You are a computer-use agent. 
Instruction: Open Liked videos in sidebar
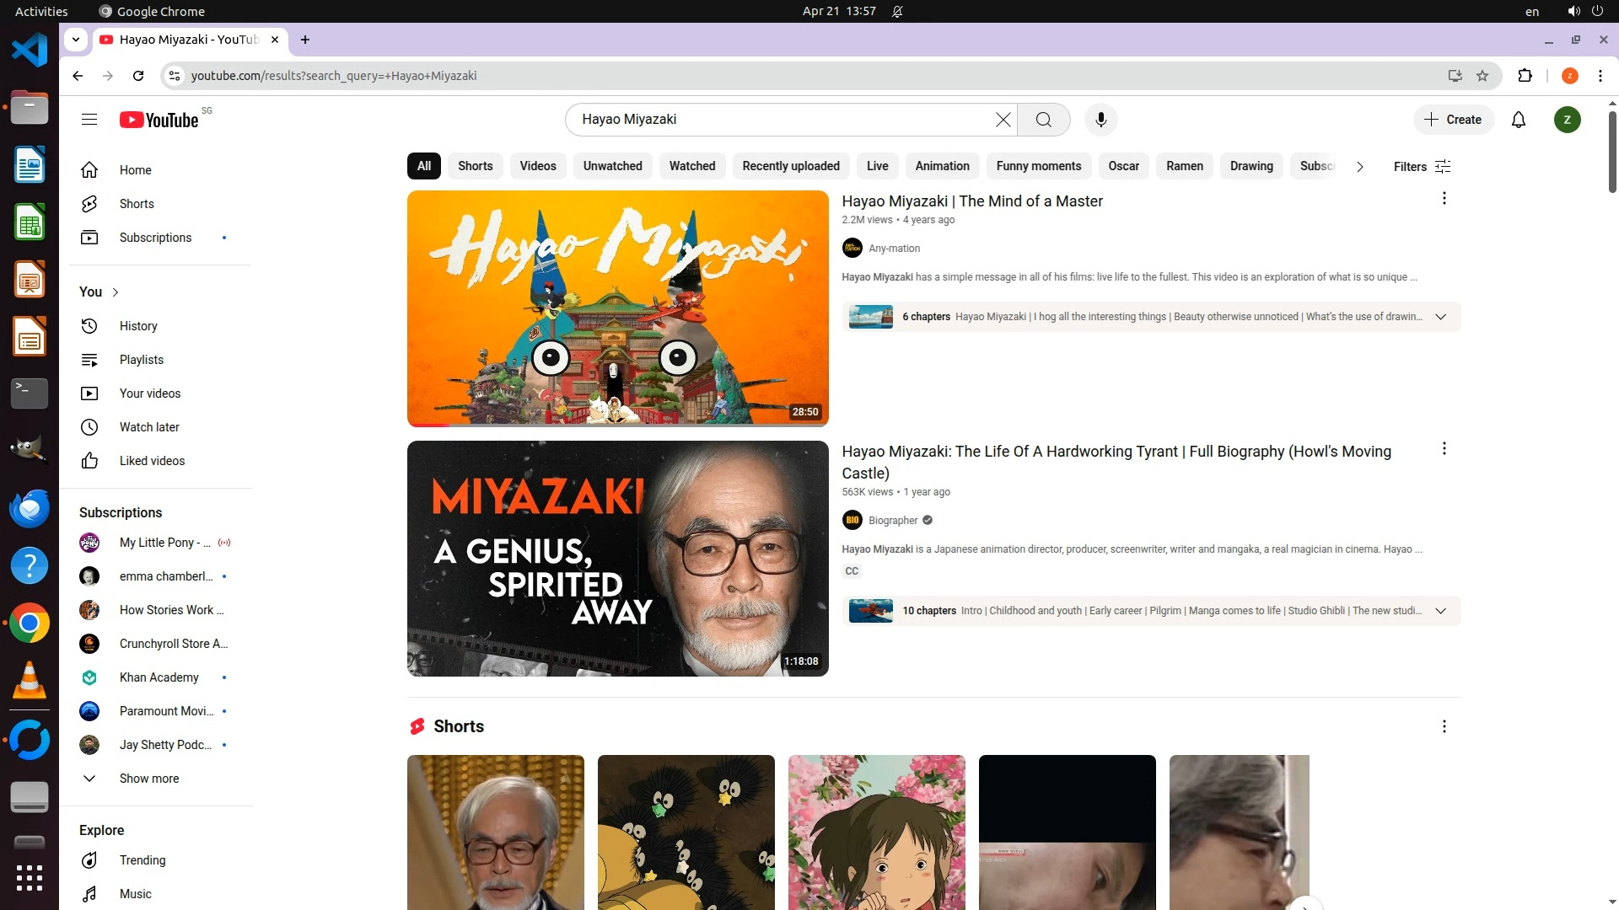point(152,461)
